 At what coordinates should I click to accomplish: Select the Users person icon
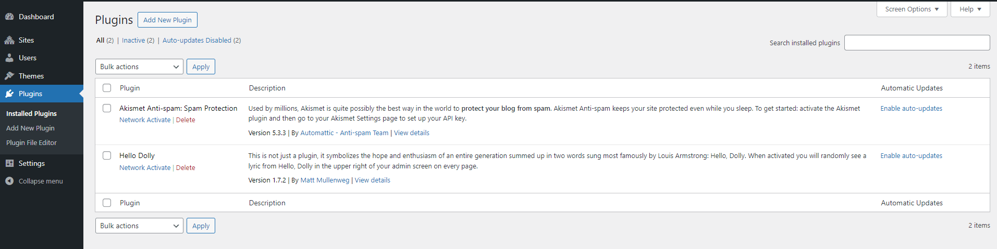click(9, 58)
